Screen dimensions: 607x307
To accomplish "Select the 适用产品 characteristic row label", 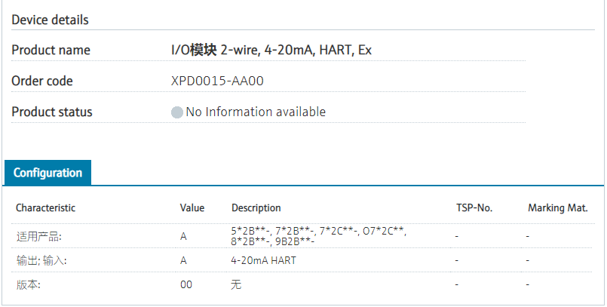I will pyautogui.click(x=38, y=236).
